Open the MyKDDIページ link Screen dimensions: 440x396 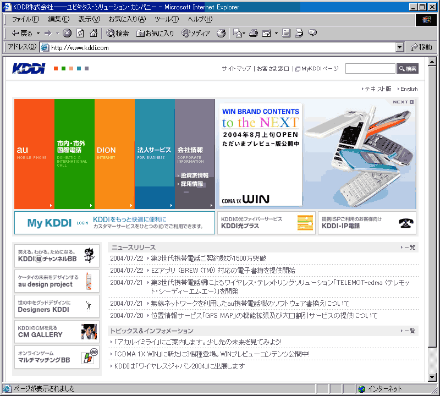pos(317,69)
